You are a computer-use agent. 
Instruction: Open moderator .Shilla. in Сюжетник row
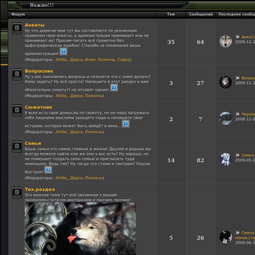pos(62,132)
